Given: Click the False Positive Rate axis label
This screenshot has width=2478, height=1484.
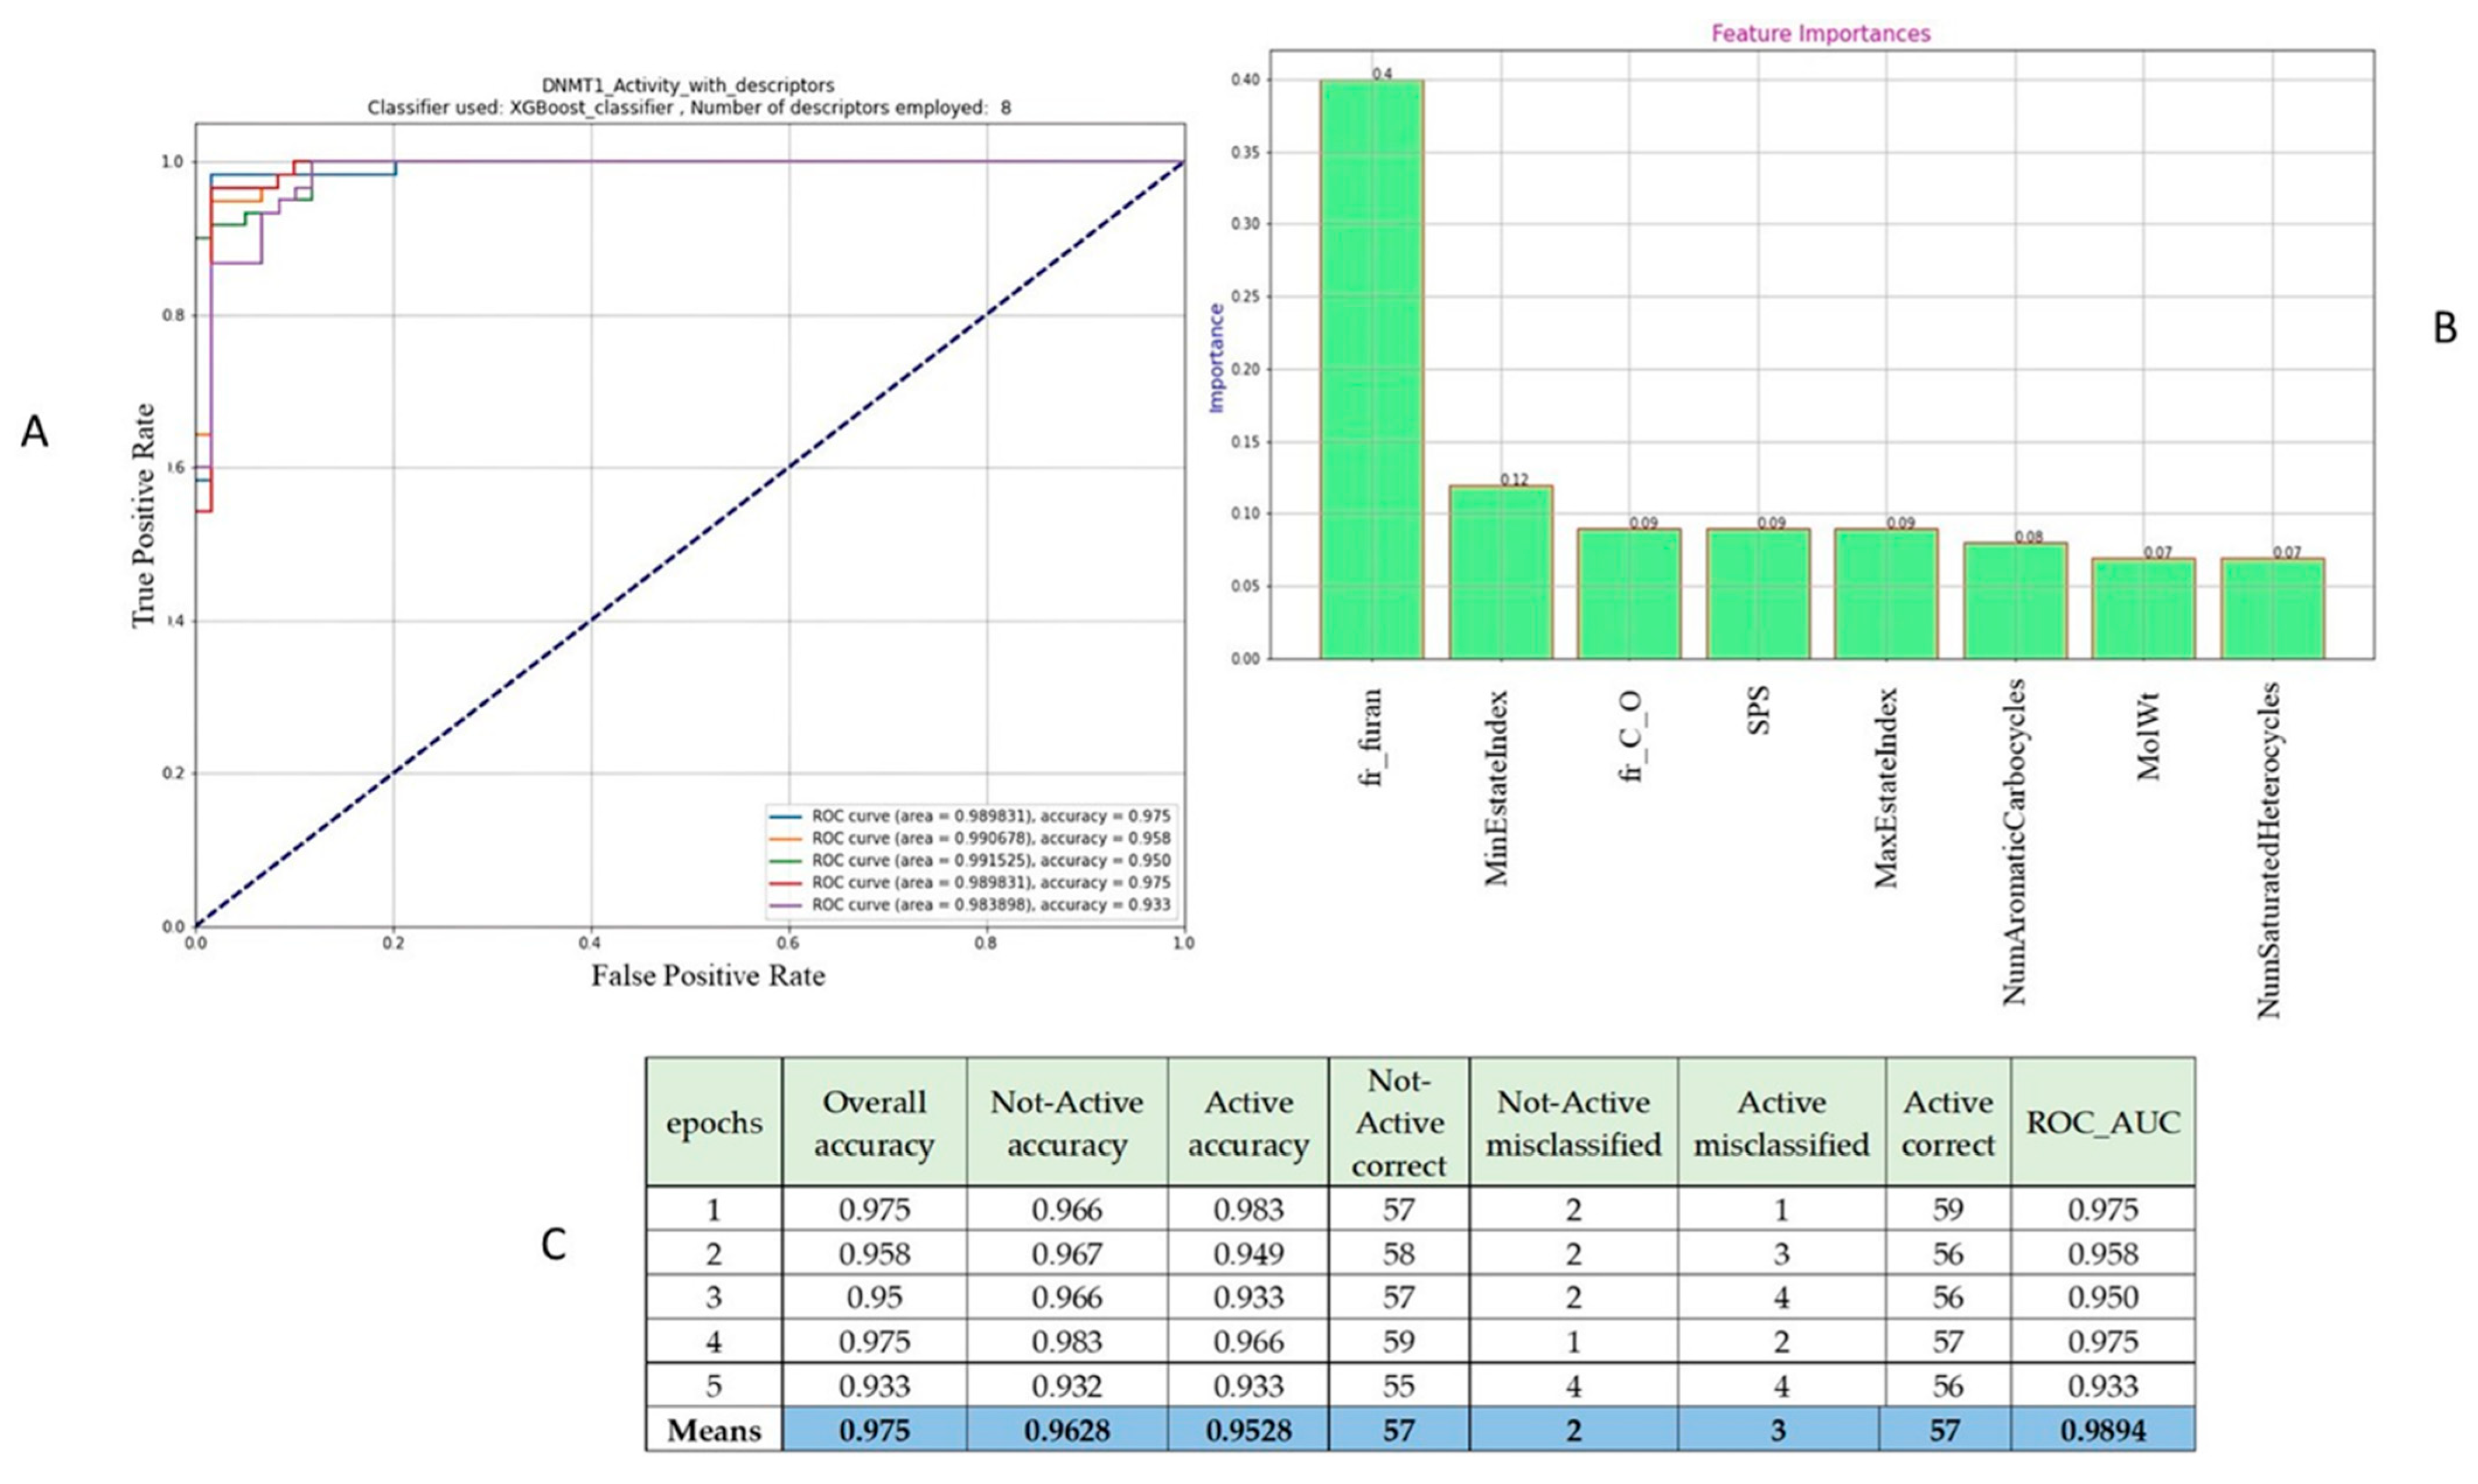Looking at the screenshot, I should [708, 975].
